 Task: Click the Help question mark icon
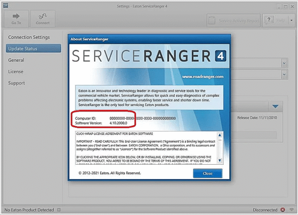click(x=269, y=20)
